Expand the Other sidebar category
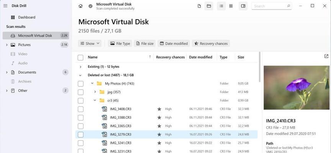 point(7,91)
